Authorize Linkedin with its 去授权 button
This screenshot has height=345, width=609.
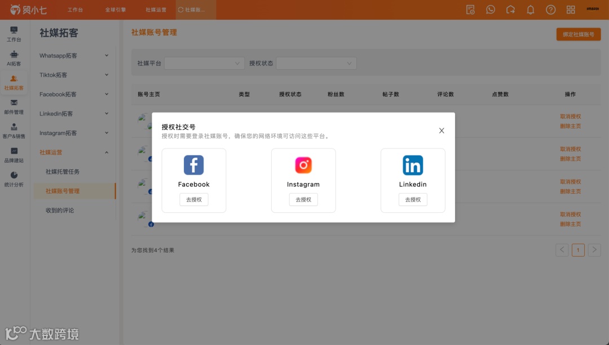coord(413,200)
